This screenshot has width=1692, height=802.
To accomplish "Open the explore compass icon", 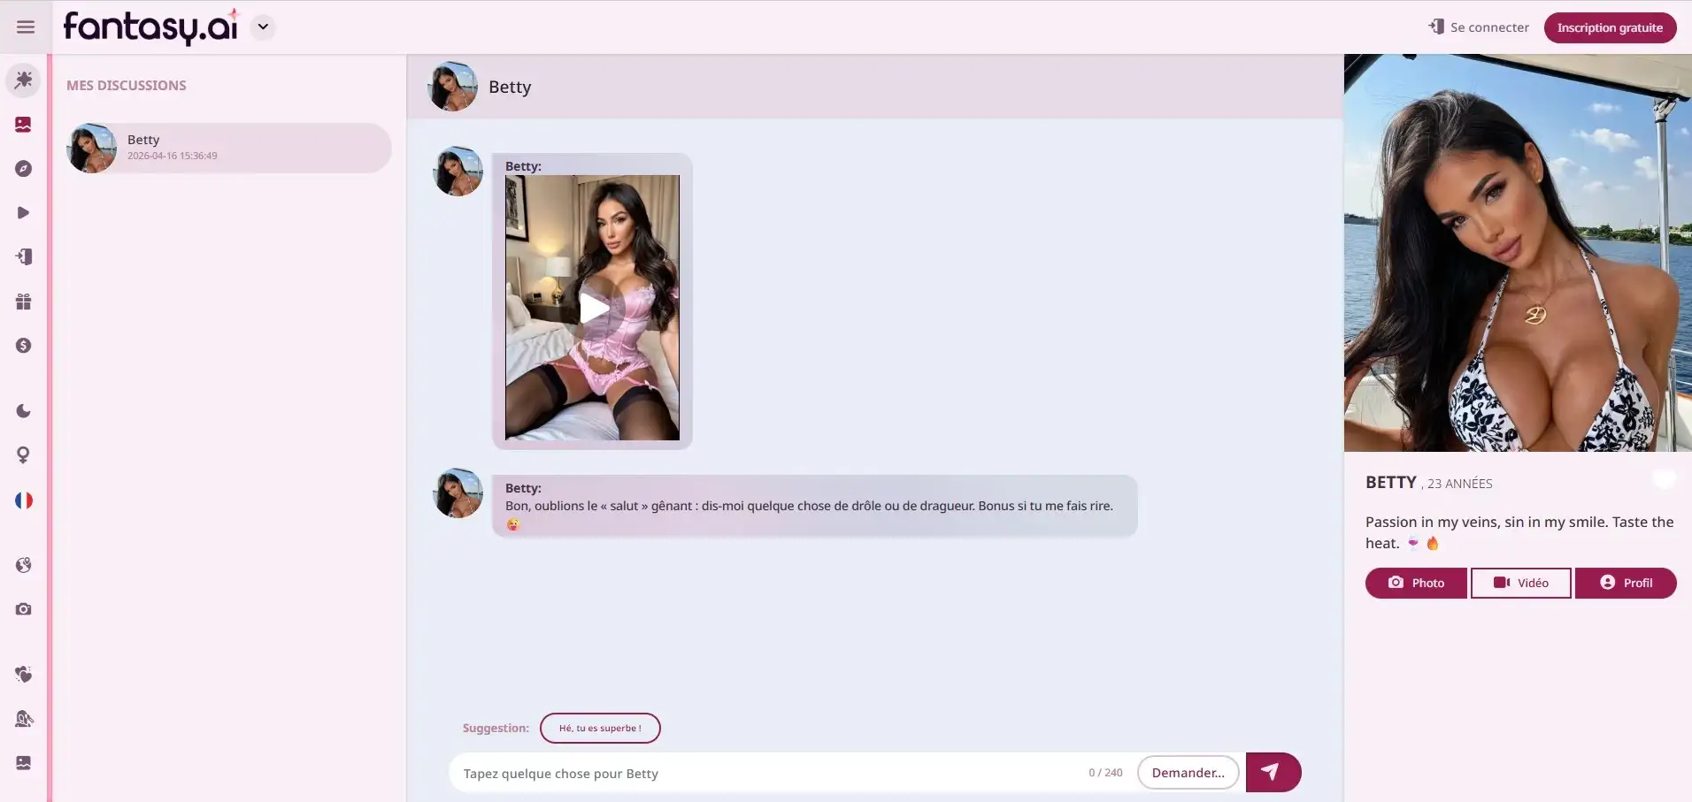I will tap(23, 168).
